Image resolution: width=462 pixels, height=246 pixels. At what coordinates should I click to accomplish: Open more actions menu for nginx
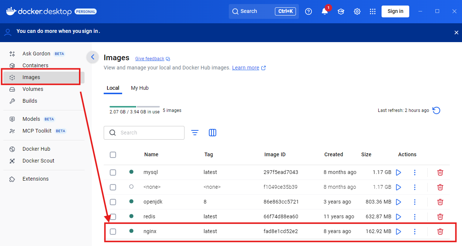(415, 232)
